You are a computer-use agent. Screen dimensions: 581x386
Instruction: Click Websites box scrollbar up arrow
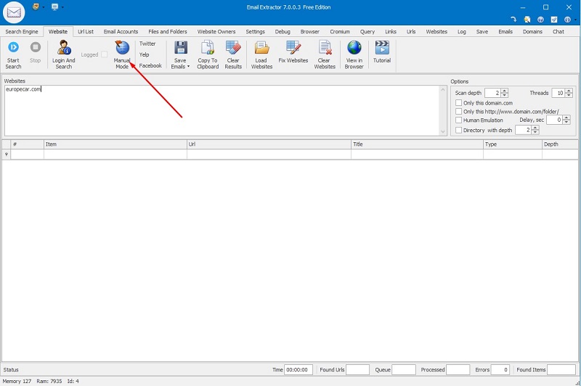pyautogui.click(x=443, y=89)
